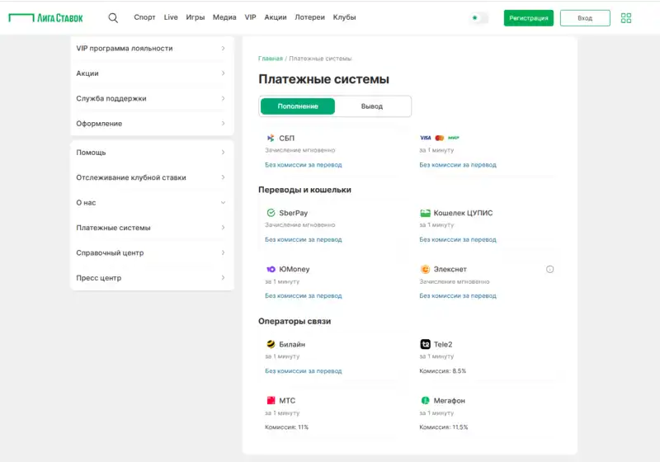
Task: Click the Mastercard logo
Action: click(440, 138)
